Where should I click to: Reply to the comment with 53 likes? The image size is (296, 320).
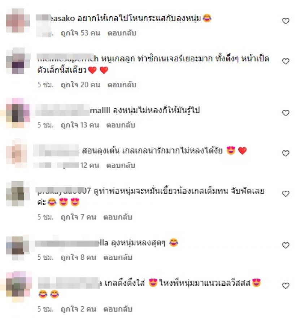point(122,33)
